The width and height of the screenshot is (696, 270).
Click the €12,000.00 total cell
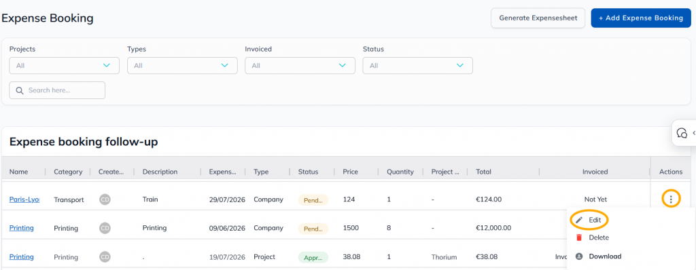493,228
